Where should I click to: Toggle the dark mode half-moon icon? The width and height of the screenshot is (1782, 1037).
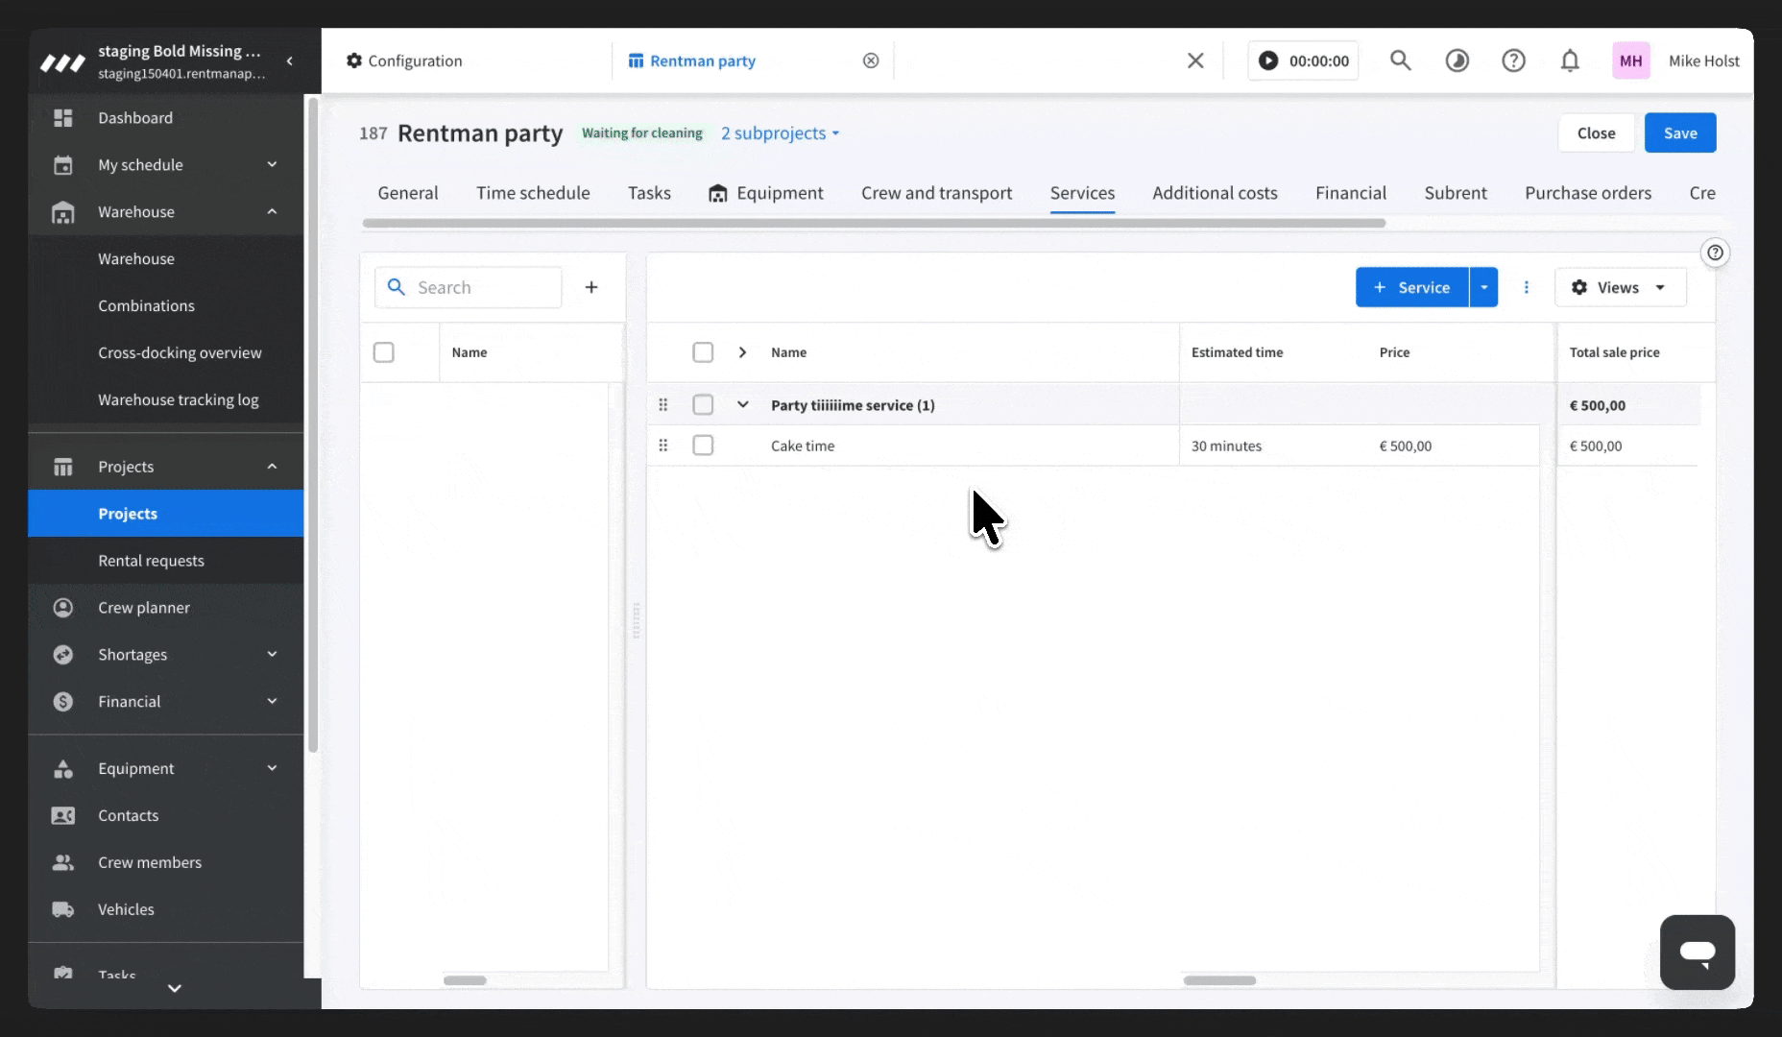point(1457,60)
